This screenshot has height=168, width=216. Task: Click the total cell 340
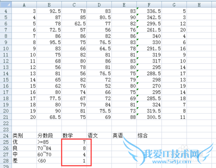click(149, 36)
